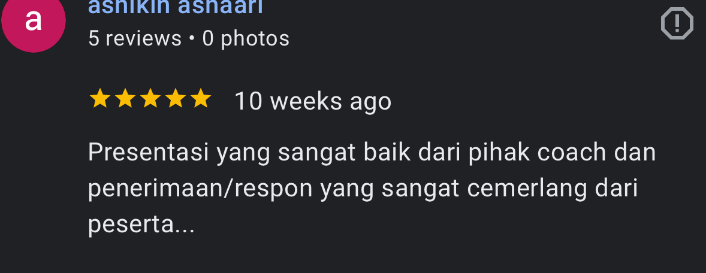Click the '0 photos' count text
Screen dimensions: 706x273
[246, 39]
